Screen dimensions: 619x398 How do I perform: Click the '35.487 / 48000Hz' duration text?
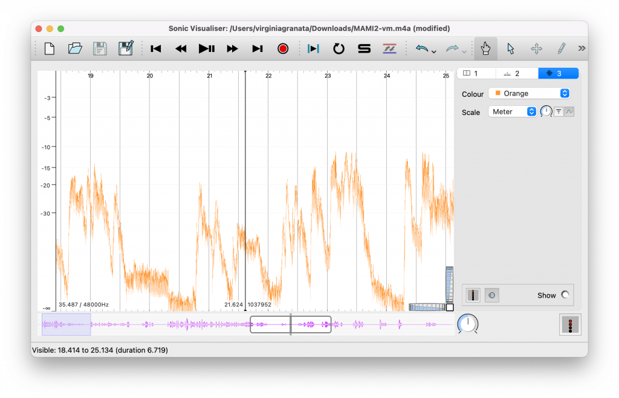pos(83,304)
